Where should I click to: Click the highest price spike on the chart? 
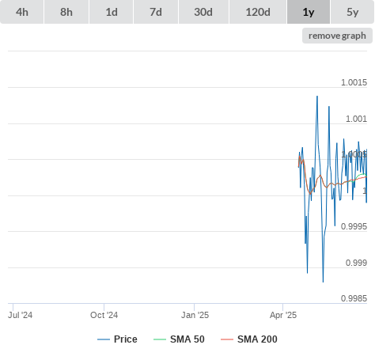pos(317,97)
